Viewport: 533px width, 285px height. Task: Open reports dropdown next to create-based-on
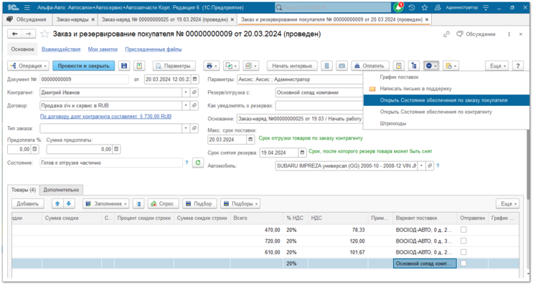pos(251,66)
